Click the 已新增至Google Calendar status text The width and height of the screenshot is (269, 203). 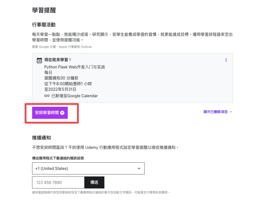[75, 96]
